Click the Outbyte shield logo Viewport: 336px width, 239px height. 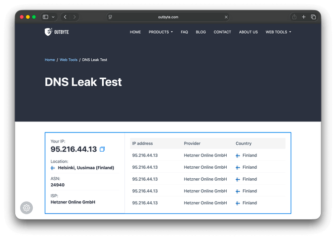(x=48, y=32)
